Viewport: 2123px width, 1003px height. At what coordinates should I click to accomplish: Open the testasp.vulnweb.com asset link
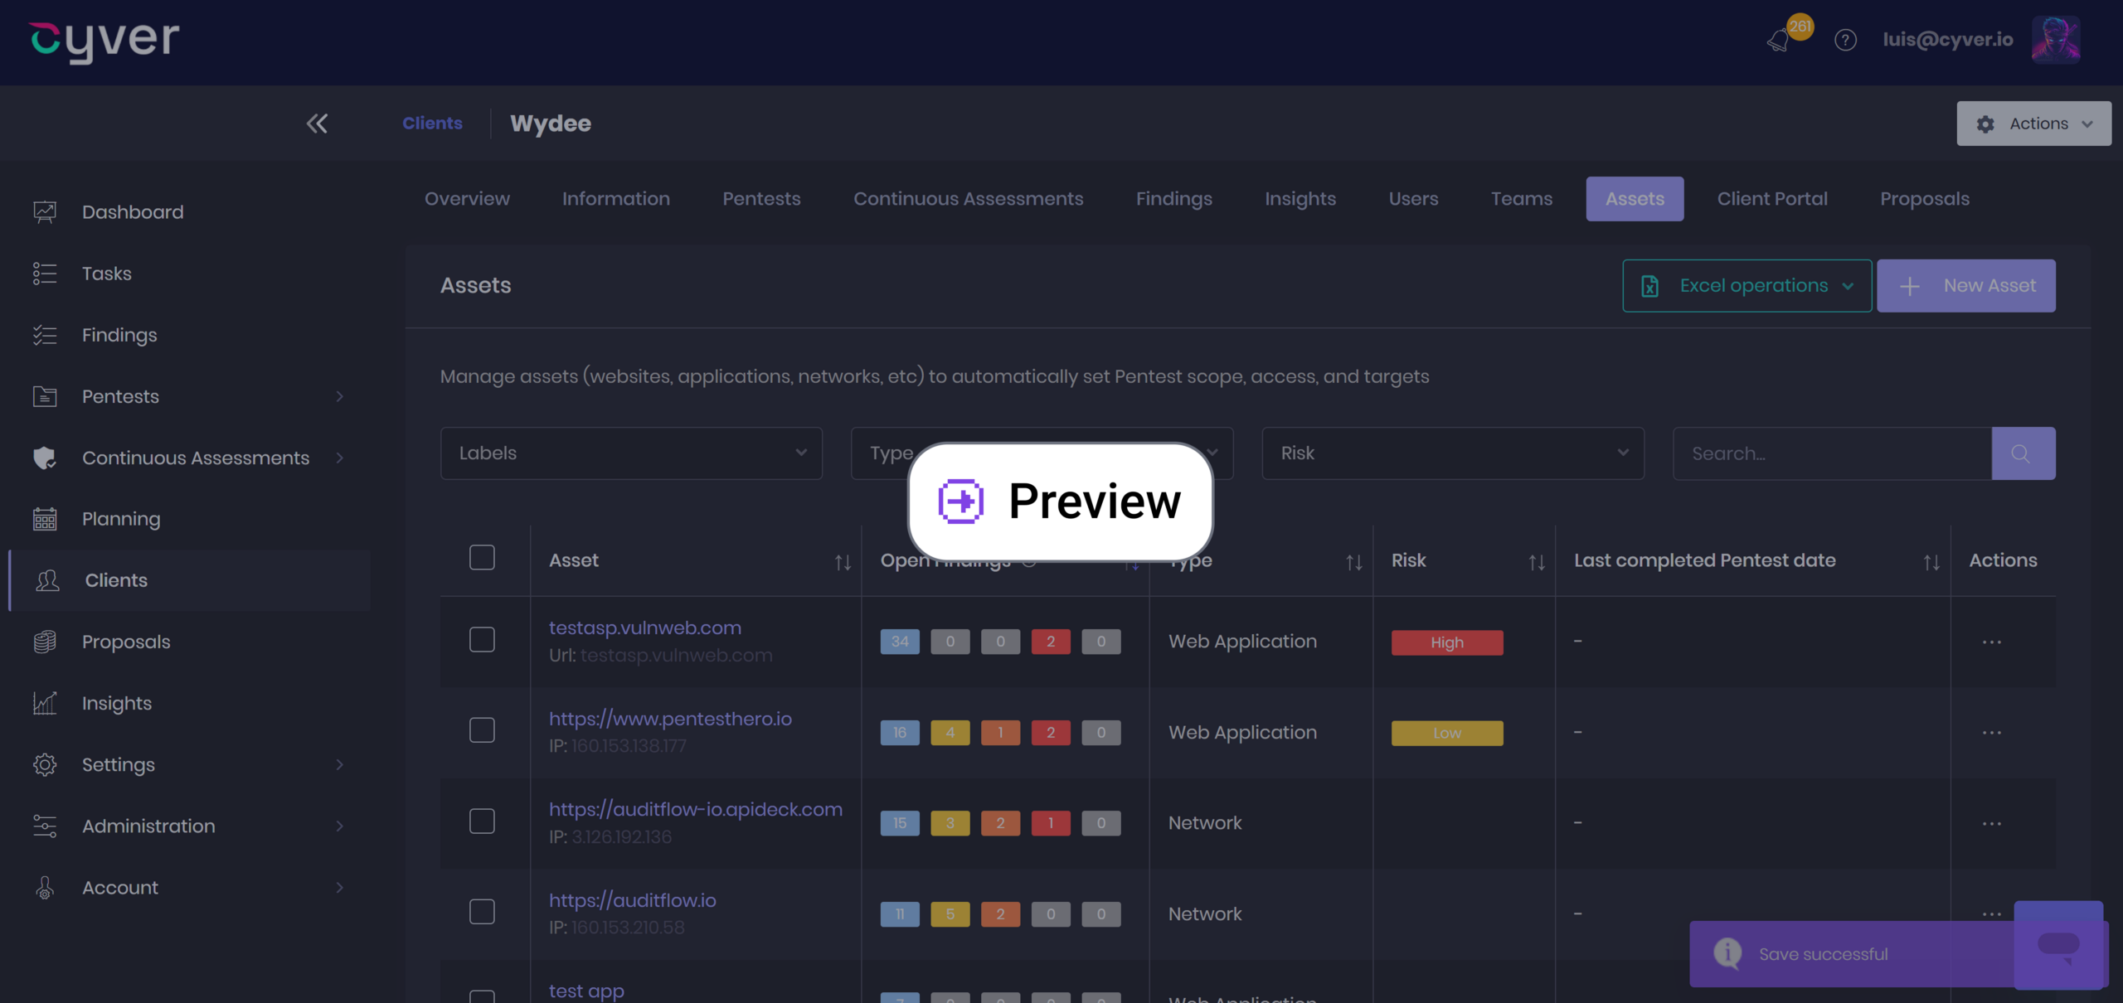645,628
